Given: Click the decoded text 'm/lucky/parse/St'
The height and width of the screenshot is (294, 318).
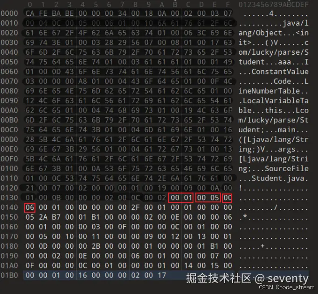Looking at the screenshot, I should pyautogui.click(x=274, y=120).
